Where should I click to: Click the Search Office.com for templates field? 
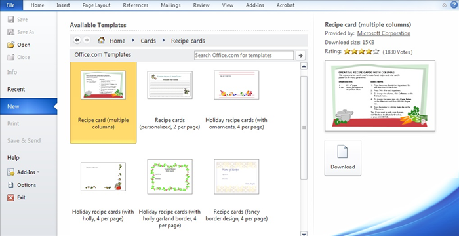pos(244,55)
